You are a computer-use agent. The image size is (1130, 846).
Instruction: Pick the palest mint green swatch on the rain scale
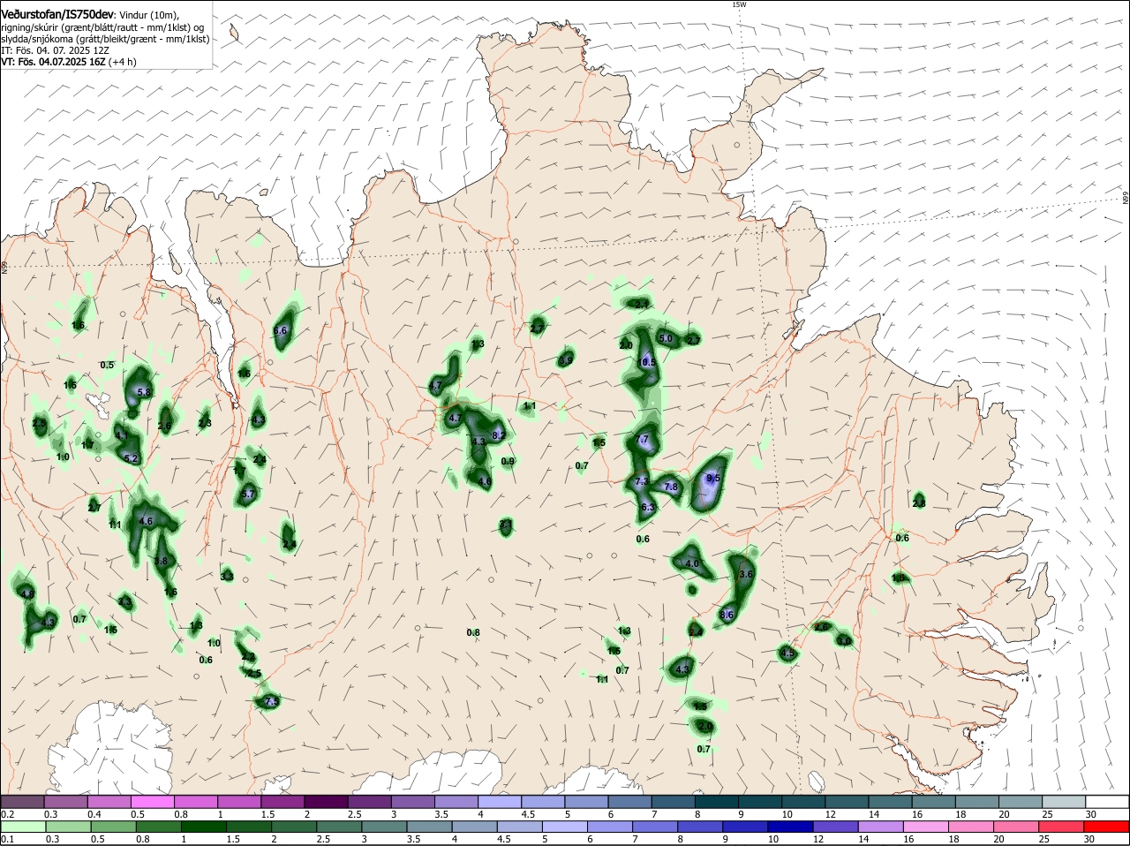pos(24,827)
